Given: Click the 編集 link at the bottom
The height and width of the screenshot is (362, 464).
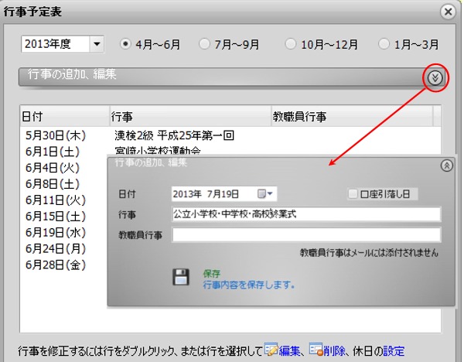Looking at the screenshot, I should pyautogui.click(x=290, y=350).
